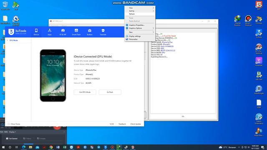This screenshot has width=267, height=150.
Task: Open the EMT desktop shortcut
Action: (259, 5)
